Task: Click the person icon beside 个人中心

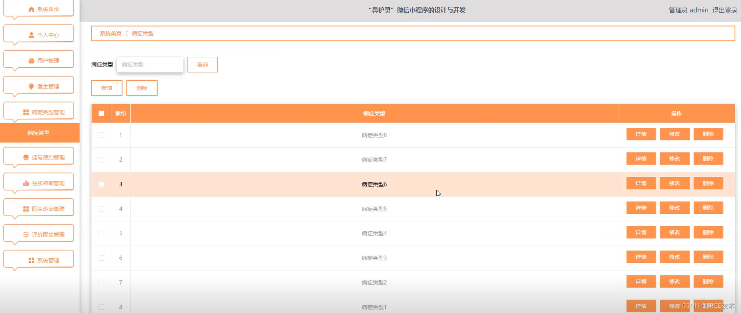Action: (x=31, y=35)
